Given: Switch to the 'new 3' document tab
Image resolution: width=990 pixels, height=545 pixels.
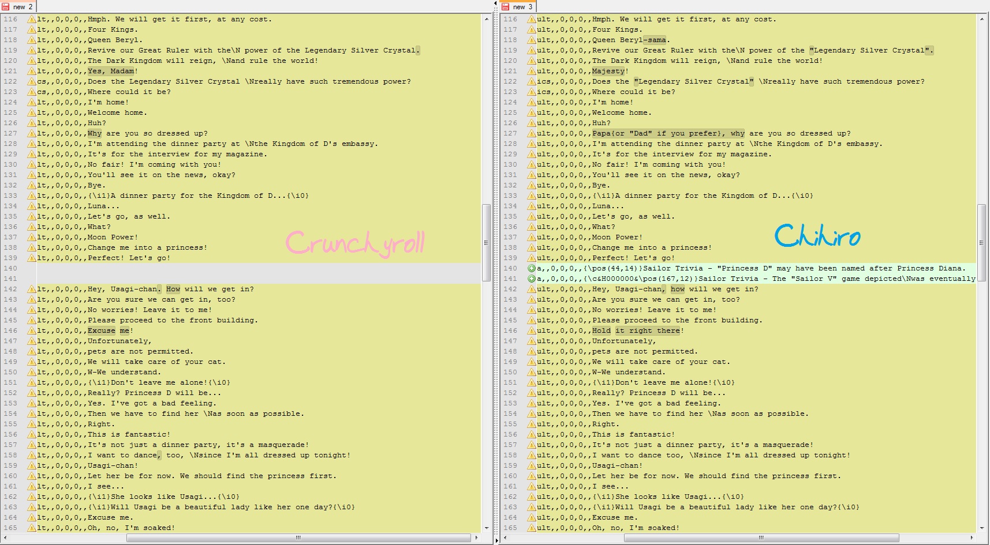Looking at the screenshot, I should 518,6.
